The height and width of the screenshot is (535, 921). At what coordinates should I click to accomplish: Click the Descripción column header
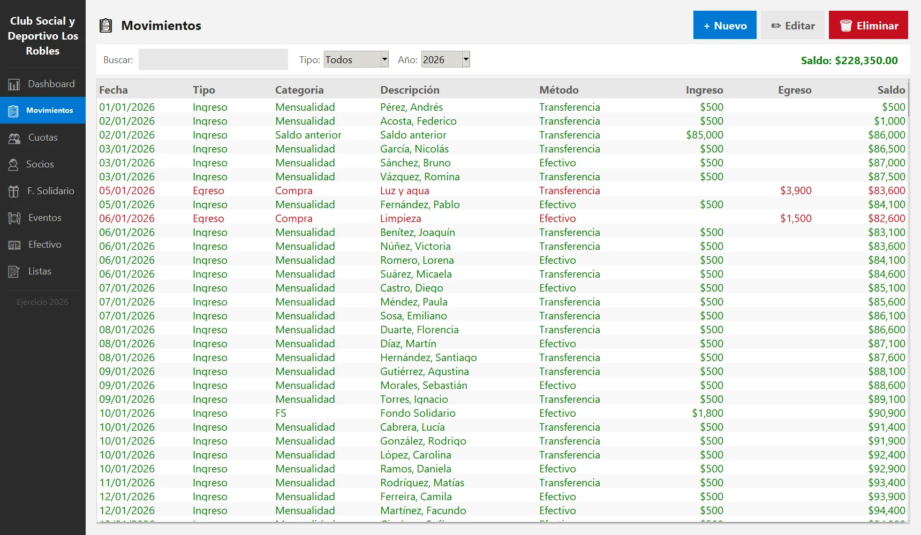tap(410, 90)
